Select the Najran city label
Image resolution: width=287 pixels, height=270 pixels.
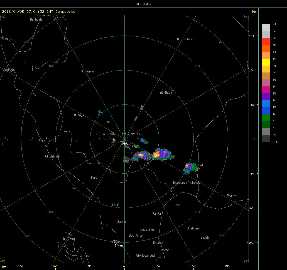(232, 196)
